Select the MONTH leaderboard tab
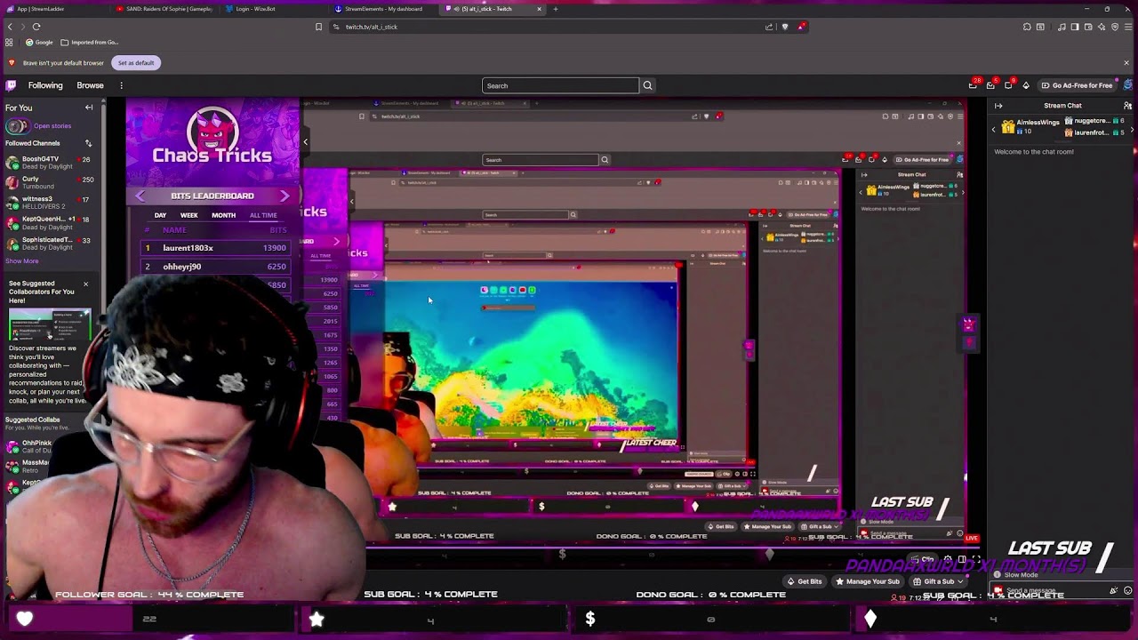This screenshot has width=1138, height=640. (x=223, y=215)
